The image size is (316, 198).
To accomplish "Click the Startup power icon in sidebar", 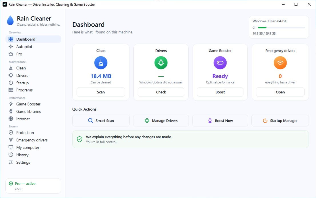I will pyautogui.click(x=11, y=83).
